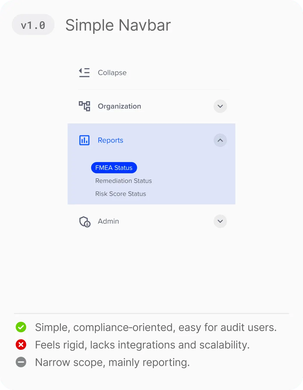The image size is (303, 390).
Task: Click the v1.0 version badge
Action: click(33, 25)
